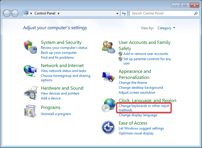Open the recent pages dropdown beside Forward button
Screen dimensions: 202x148
pos(21,13)
